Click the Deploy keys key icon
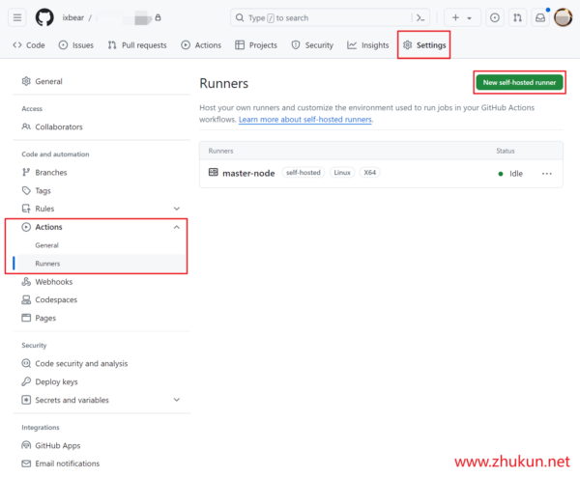580x477 pixels. [x=26, y=381]
